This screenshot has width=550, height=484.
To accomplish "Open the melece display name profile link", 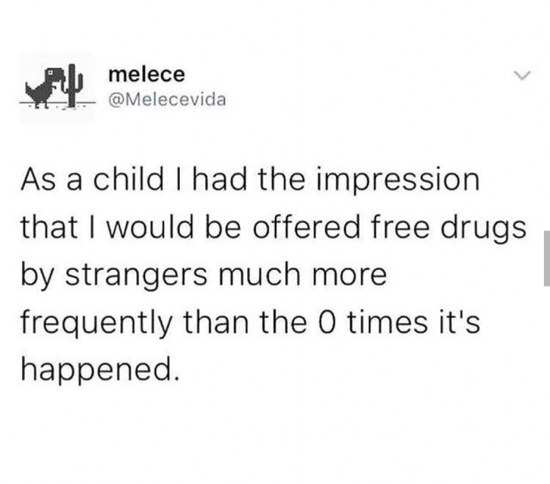I will point(147,75).
